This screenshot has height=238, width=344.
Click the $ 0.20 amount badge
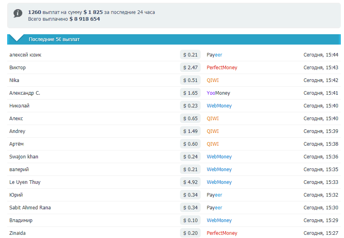coord(190,233)
